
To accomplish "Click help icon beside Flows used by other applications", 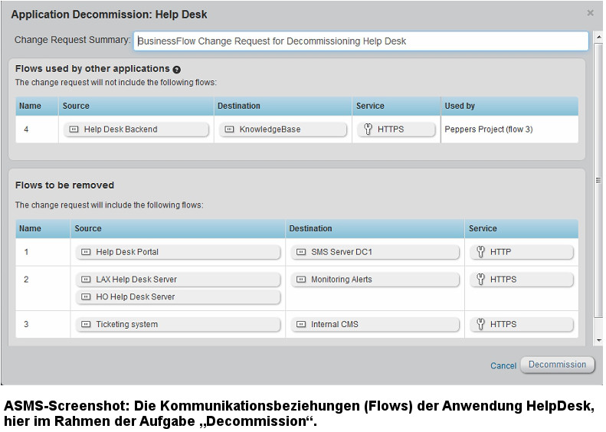I will tap(177, 70).
